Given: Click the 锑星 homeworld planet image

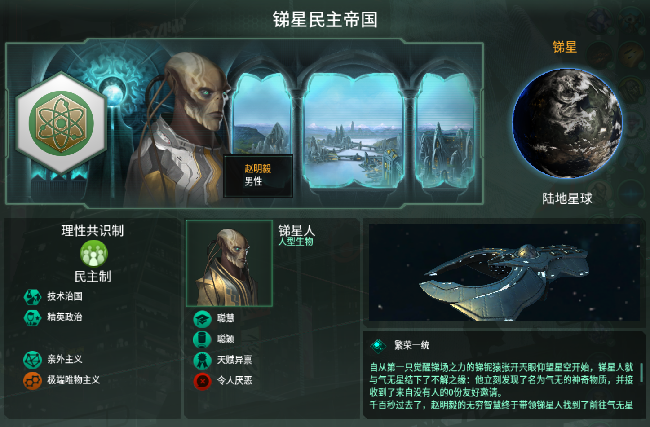Looking at the screenshot, I should 567,123.
